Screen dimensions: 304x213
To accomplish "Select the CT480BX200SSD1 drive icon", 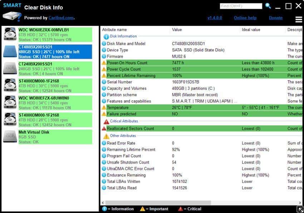I will coord(10,52).
